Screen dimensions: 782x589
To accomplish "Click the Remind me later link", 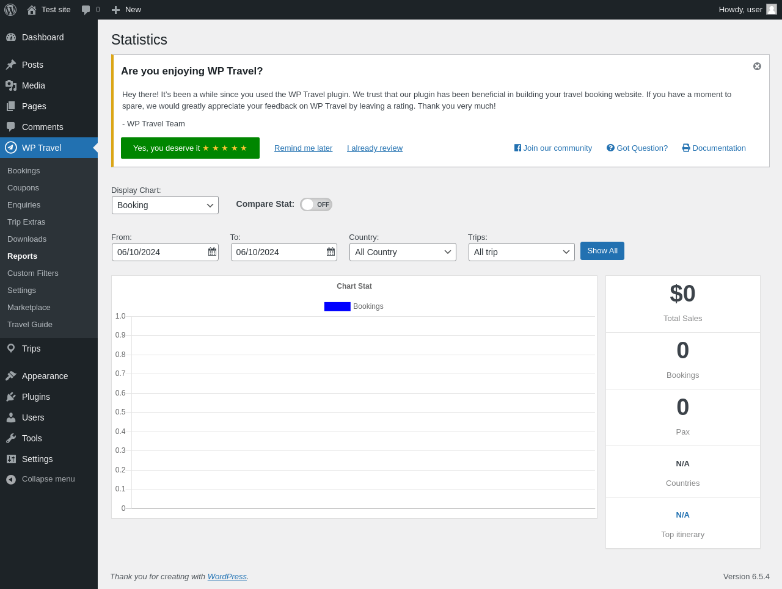I will (303, 148).
